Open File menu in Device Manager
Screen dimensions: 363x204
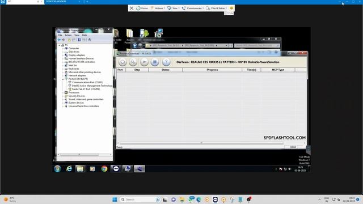(60, 35)
